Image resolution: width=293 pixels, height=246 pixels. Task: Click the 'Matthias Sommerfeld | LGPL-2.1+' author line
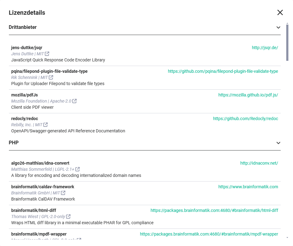(43, 169)
